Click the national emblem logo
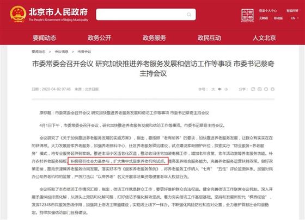This screenshot has height=220, width=305. point(18,14)
